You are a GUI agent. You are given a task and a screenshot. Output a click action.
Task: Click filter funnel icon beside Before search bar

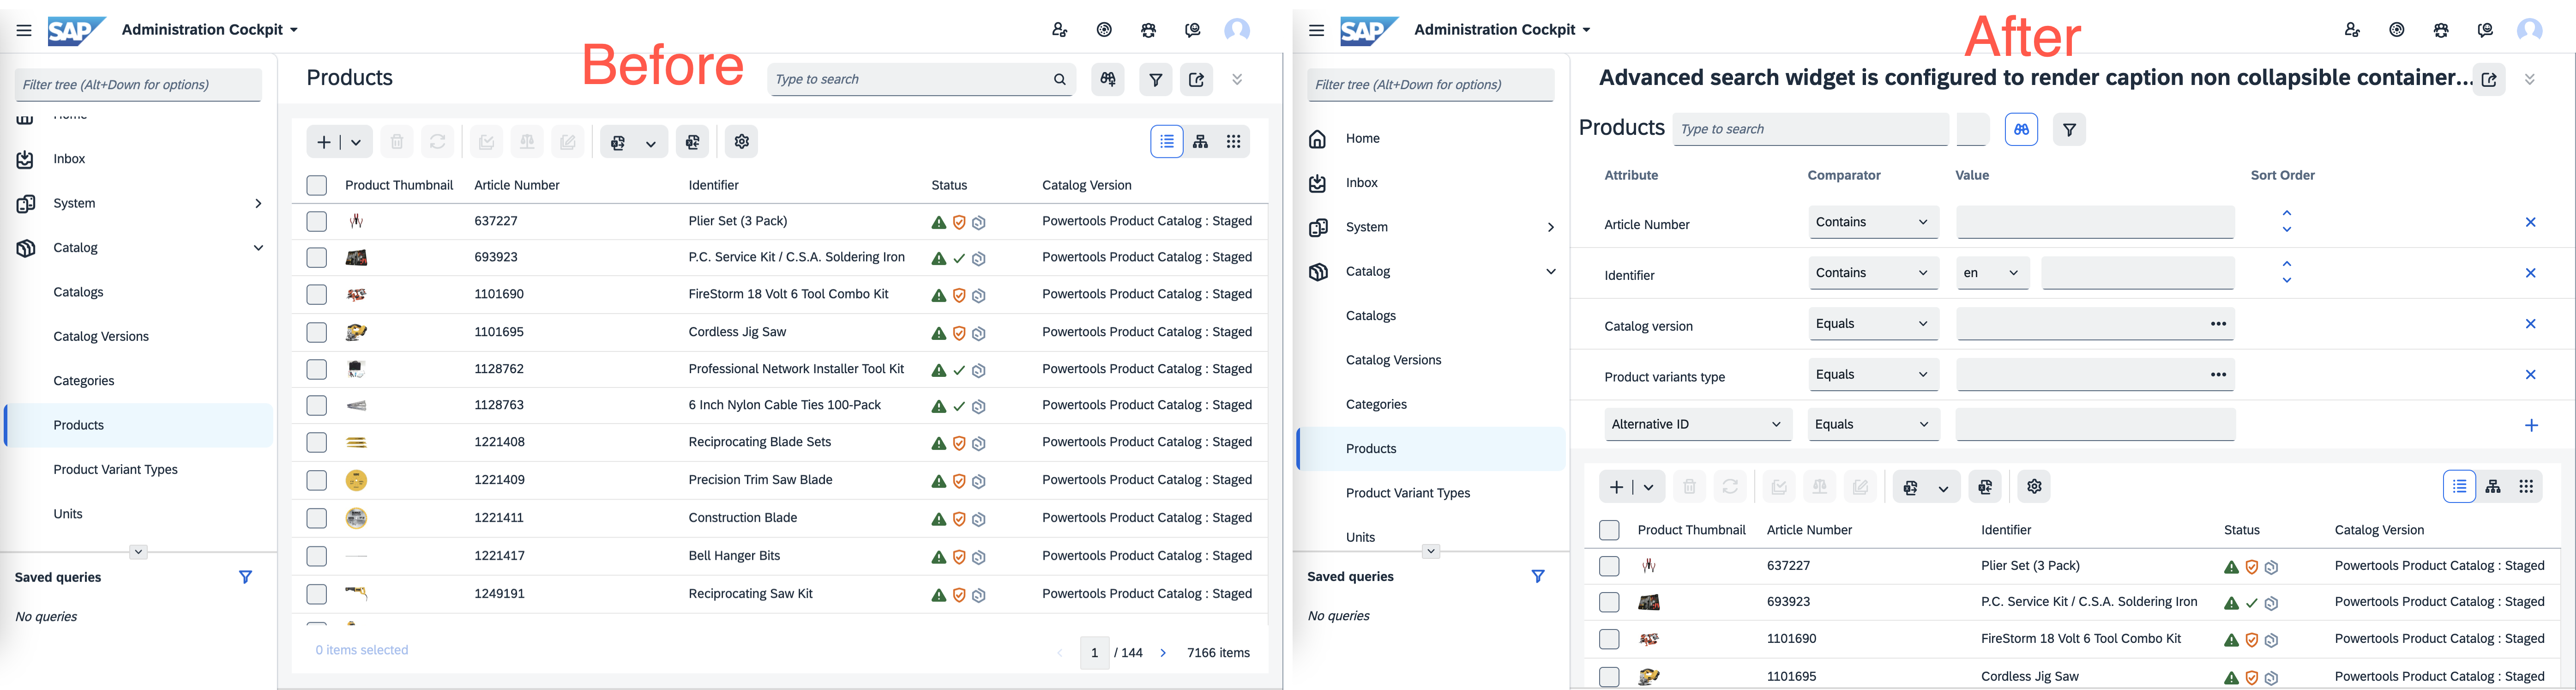point(1156,79)
